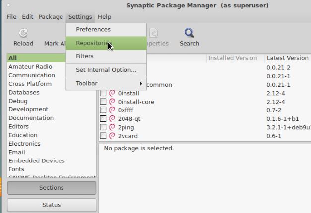Image resolution: width=311 pixels, height=213 pixels.
Task: Click the Debian swirl icon beside 0install-core
Action: click(x=112, y=102)
